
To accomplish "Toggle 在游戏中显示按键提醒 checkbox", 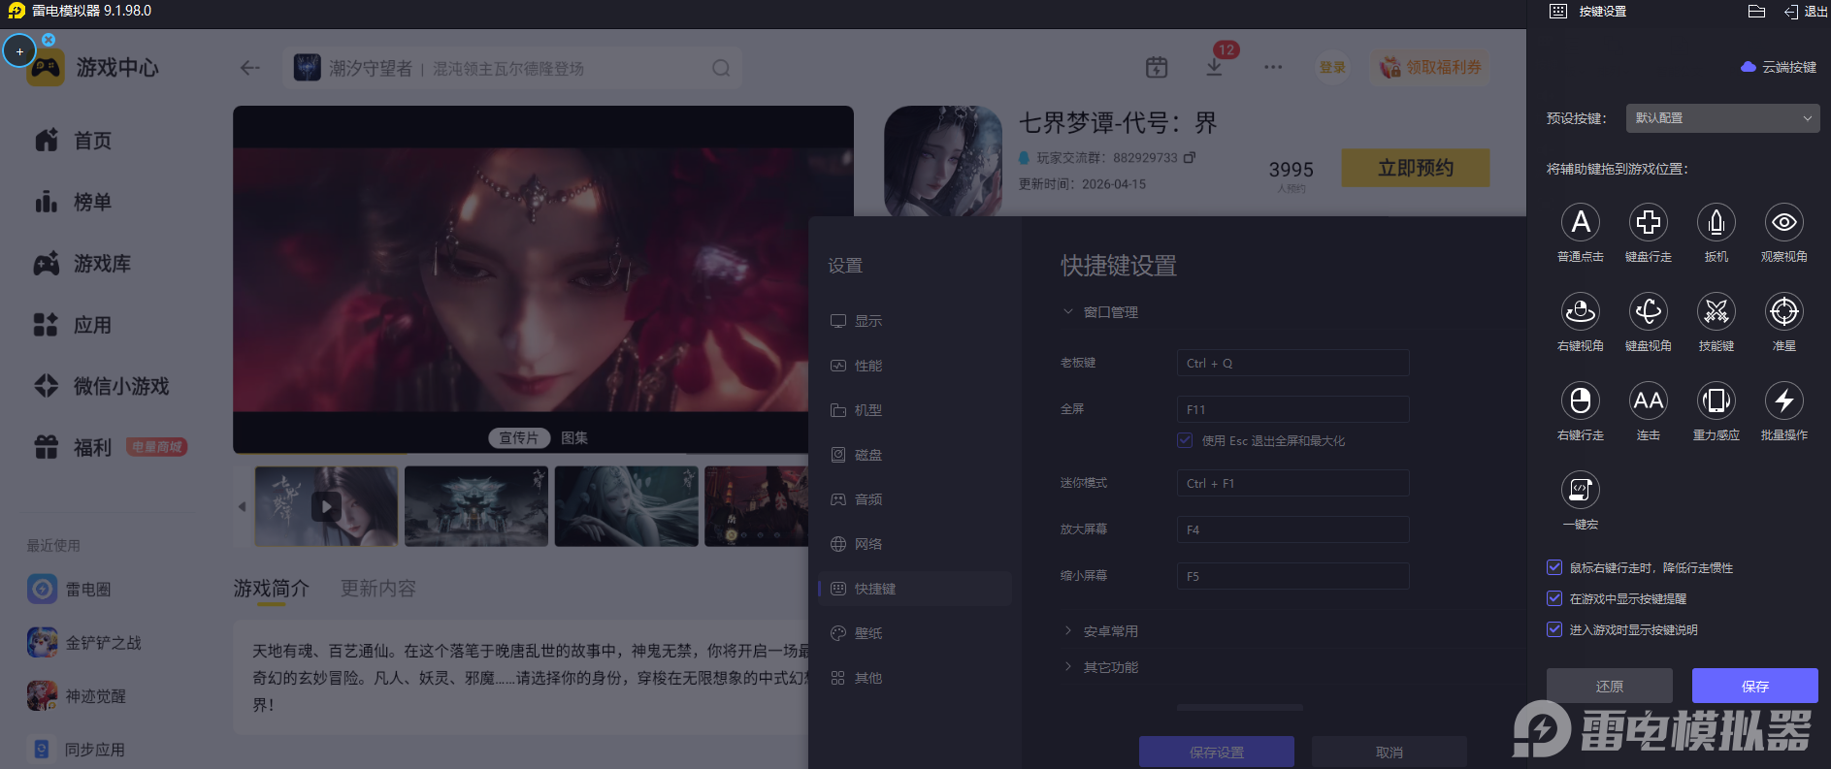I will 1554,598.
